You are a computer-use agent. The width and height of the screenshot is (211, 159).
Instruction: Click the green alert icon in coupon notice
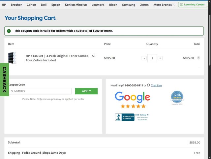9,31
